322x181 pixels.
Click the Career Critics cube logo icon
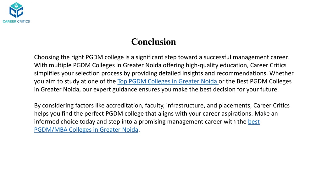tap(16, 10)
